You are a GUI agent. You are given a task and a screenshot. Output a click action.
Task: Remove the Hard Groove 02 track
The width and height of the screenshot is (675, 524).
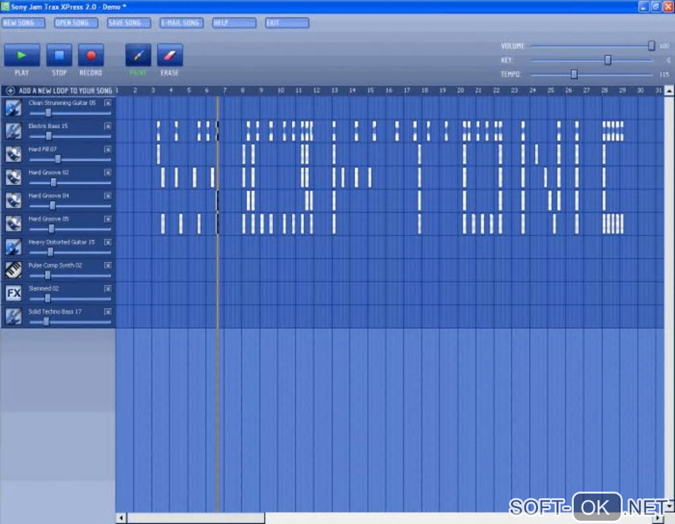click(108, 173)
